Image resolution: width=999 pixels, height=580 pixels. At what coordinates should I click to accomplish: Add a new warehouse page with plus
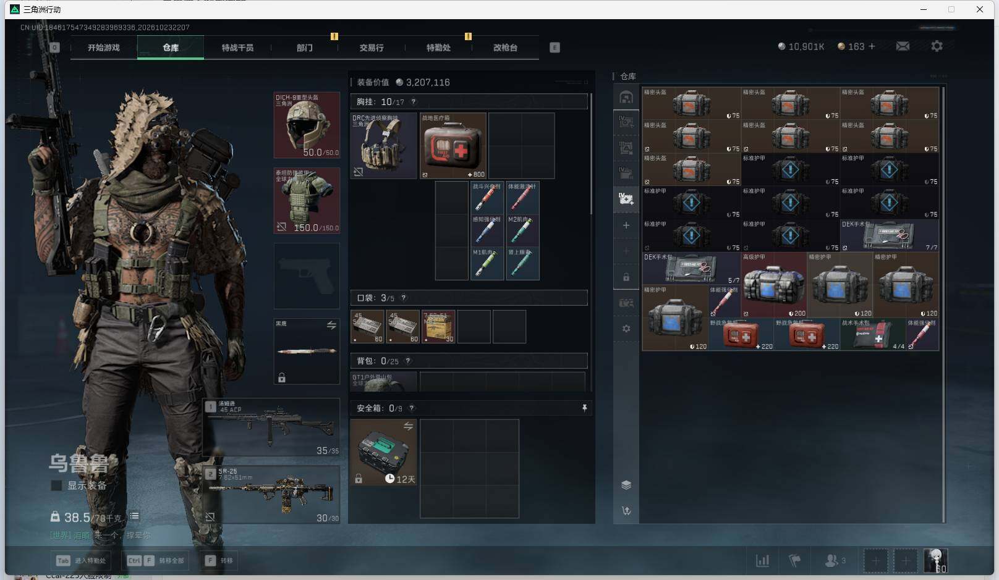pos(626,225)
